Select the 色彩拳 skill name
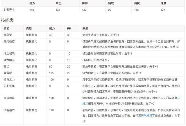 tap(8, 35)
